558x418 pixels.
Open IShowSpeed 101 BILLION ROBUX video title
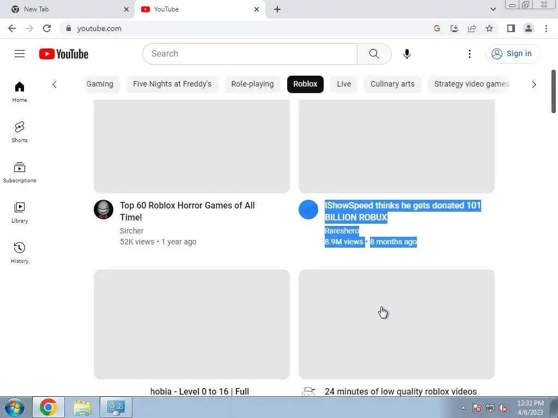(x=403, y=211)
